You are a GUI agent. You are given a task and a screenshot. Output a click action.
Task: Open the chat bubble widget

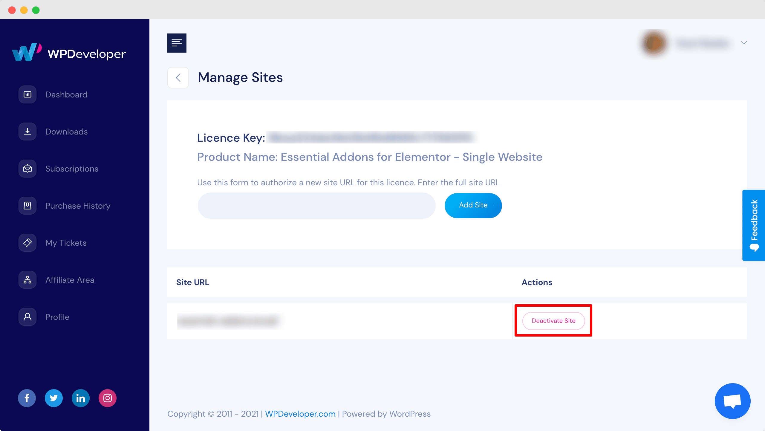coord(733,401)
